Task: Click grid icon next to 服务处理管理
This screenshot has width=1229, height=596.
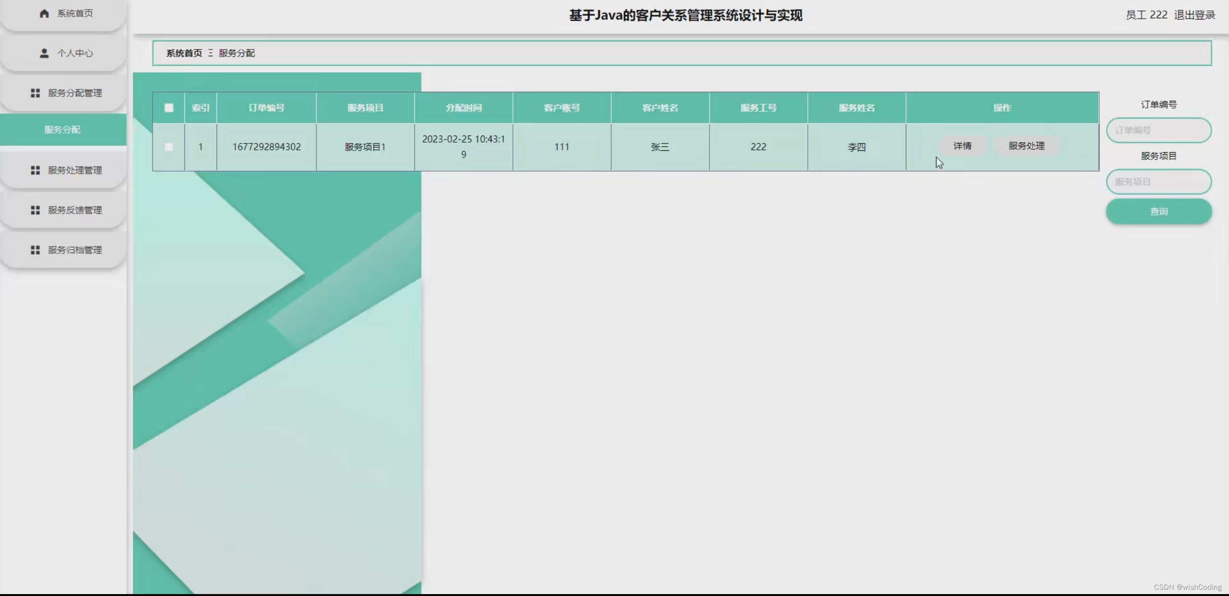Action: [x=35, y=170]
